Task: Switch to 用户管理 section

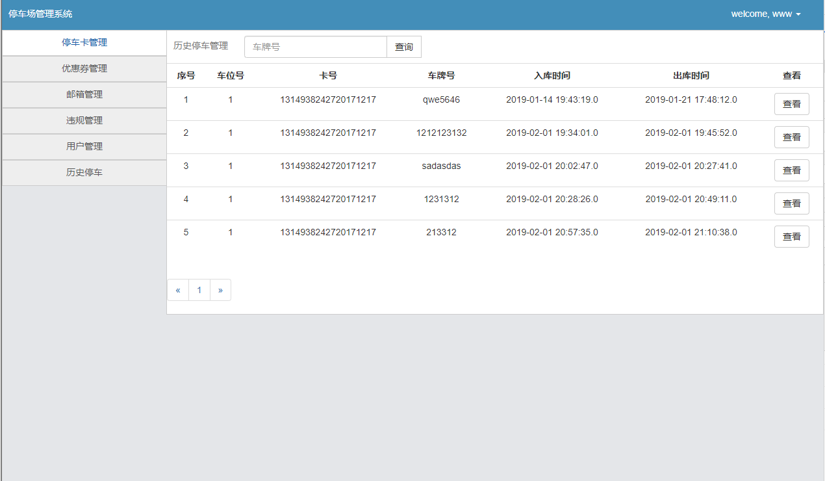Action: (x=84, y=147)
